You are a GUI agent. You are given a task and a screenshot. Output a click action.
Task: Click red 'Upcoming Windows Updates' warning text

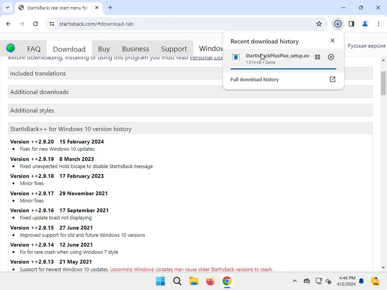click(x=191, y=269)
